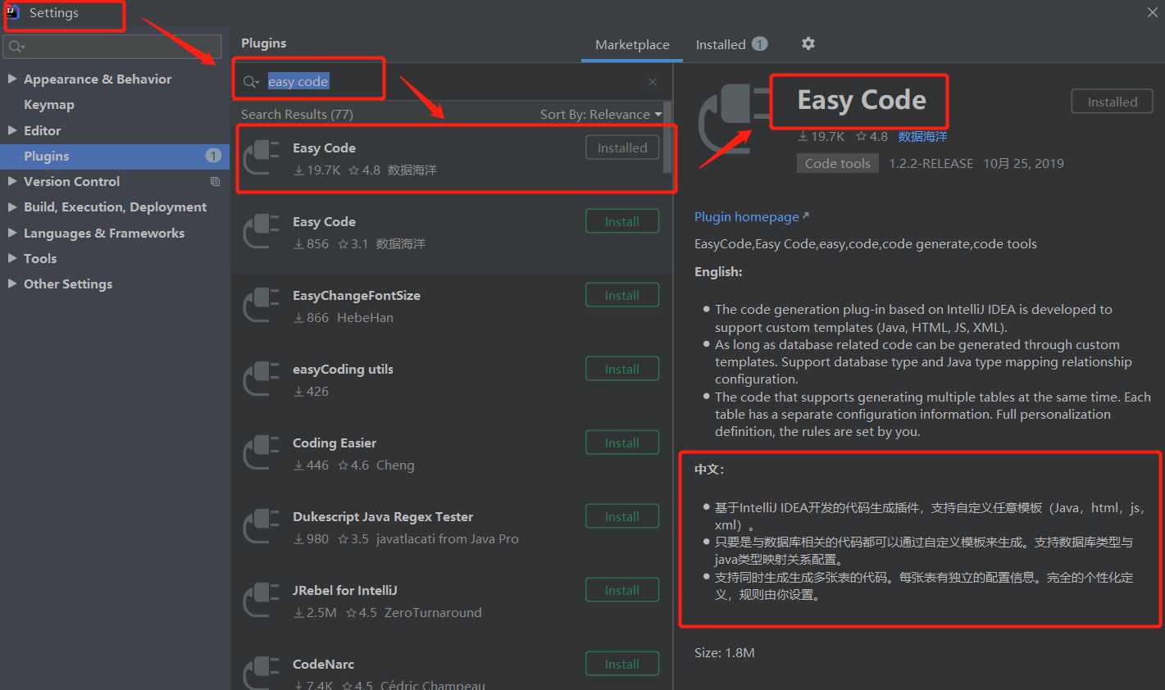
Task: Click the icon of Easy Code with 856 downloads
Action: [x=262, y=231]
